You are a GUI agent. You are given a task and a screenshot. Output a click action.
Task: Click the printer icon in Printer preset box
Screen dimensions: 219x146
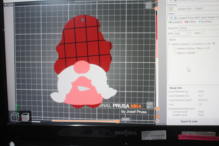[171, 18]
